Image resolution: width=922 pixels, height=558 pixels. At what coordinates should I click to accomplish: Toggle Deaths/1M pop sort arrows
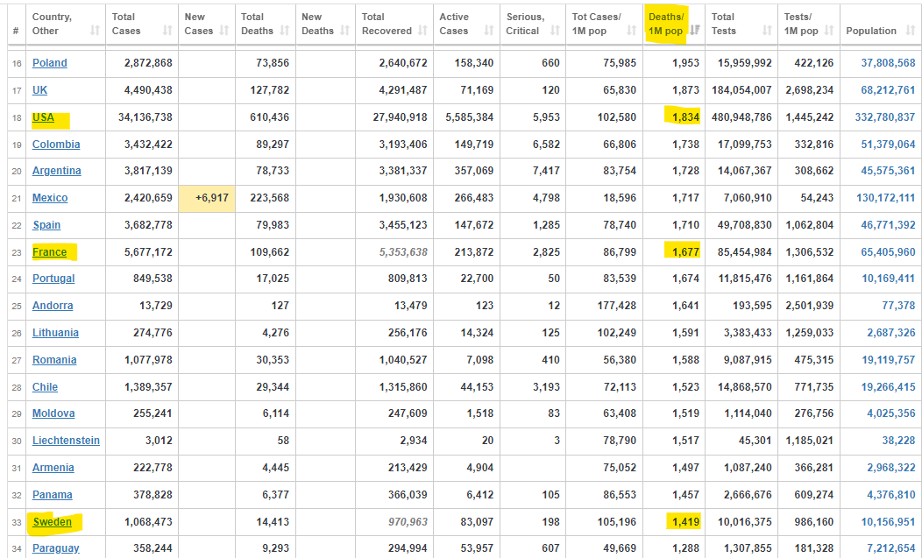pos(694,31)
